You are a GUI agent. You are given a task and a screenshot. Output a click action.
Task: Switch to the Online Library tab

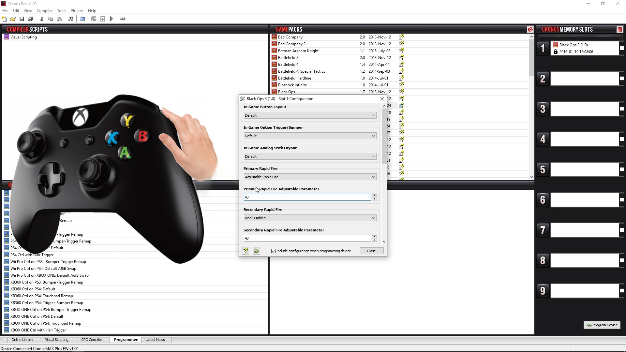tap(22, 340)
